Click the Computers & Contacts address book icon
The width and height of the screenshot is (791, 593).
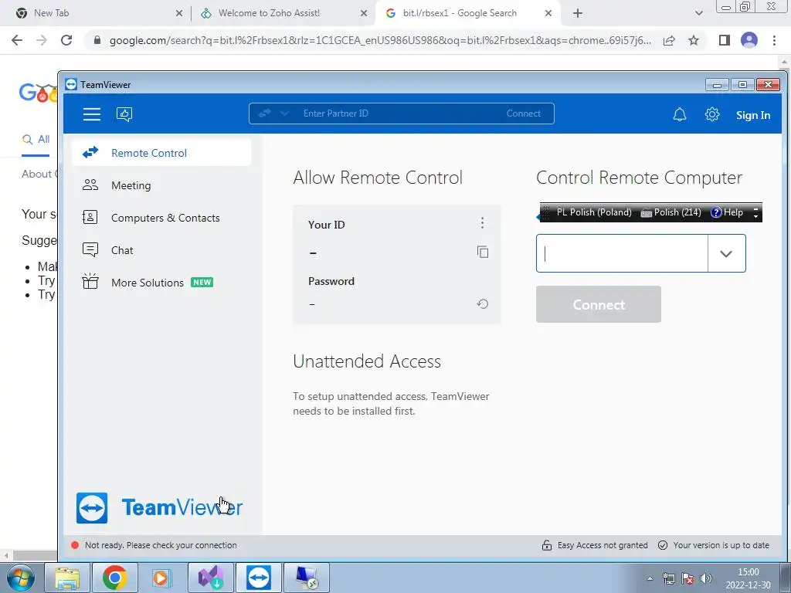pyautogui.click(x=90, y=217)
